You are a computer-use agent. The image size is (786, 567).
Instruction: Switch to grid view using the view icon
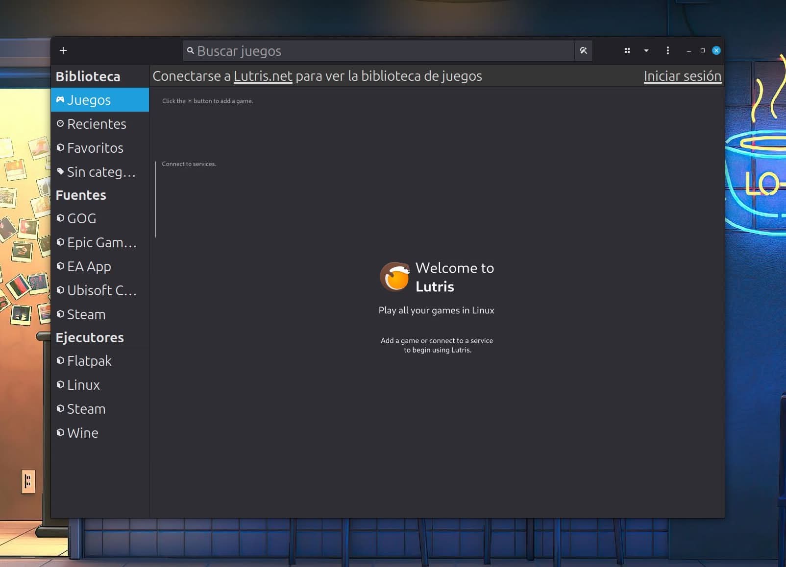click(627, 50)
